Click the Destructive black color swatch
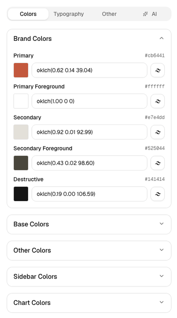 click(21, 194)
